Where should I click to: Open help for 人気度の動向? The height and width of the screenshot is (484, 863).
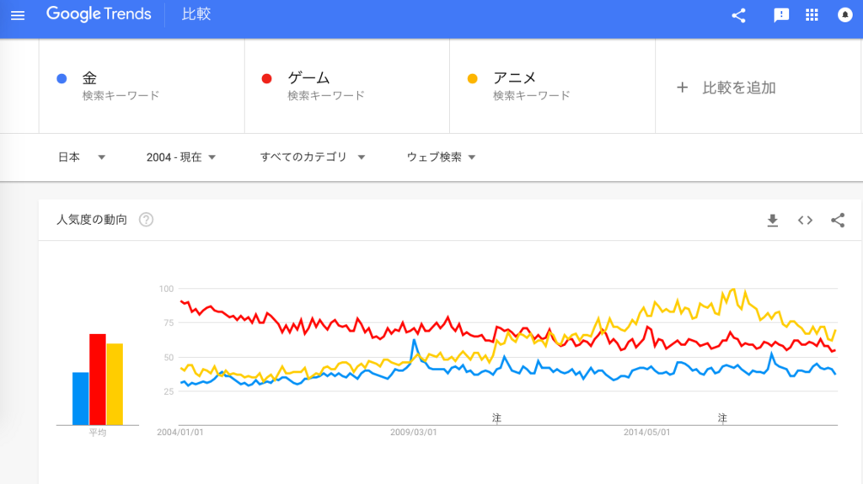coord(147,221)
